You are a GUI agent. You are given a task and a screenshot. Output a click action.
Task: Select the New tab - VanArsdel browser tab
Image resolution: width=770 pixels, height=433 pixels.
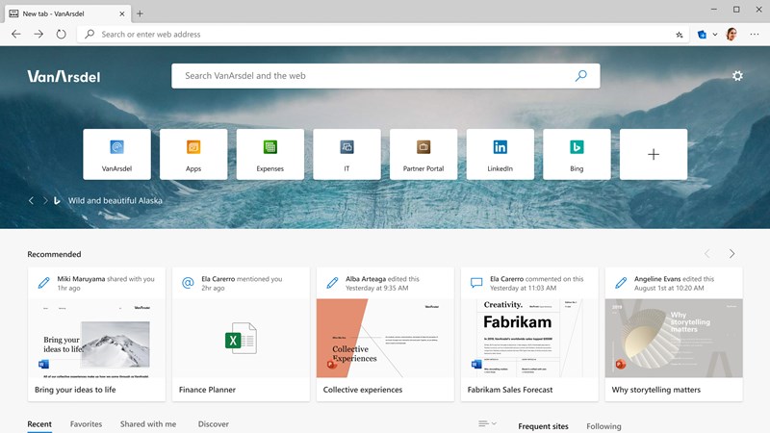67,13
